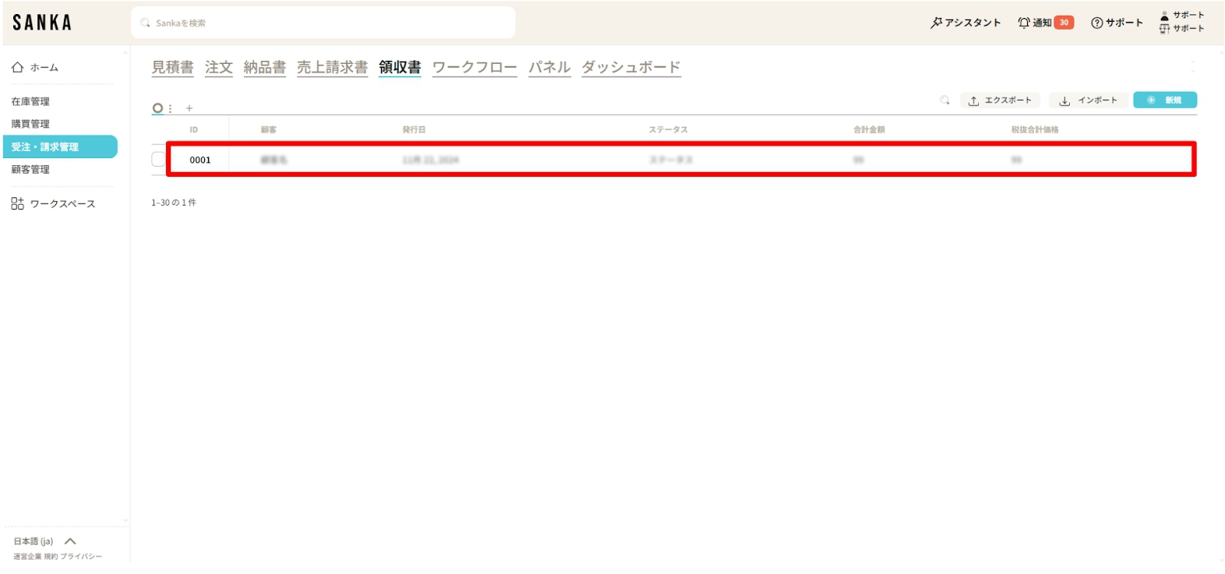Click the 顧客 column header
This screenshot has height=574, width=1225.
pyautogui.click(x=269, y=130)
